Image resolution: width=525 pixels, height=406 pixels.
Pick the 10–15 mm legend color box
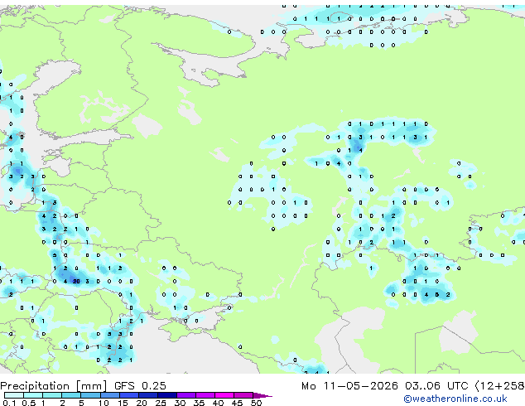point(109,395)
